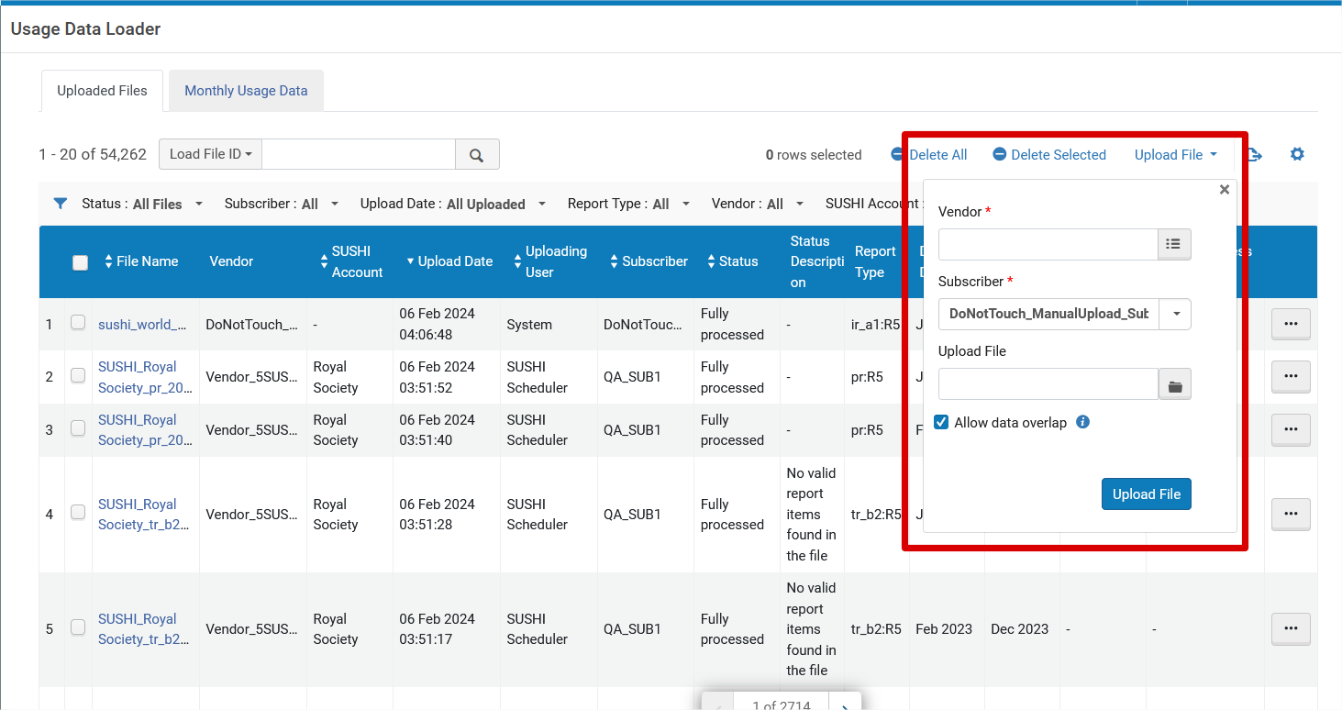Screen dimensions: 1342x710
Task: Switch to the Uploaded Files tab
Action: coord(102,91)
